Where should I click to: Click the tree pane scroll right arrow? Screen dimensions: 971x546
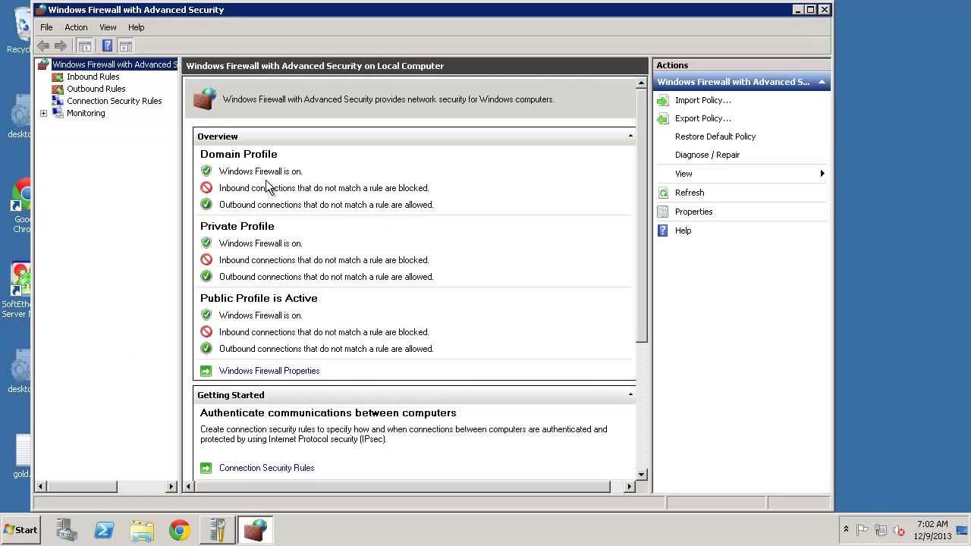171,486
